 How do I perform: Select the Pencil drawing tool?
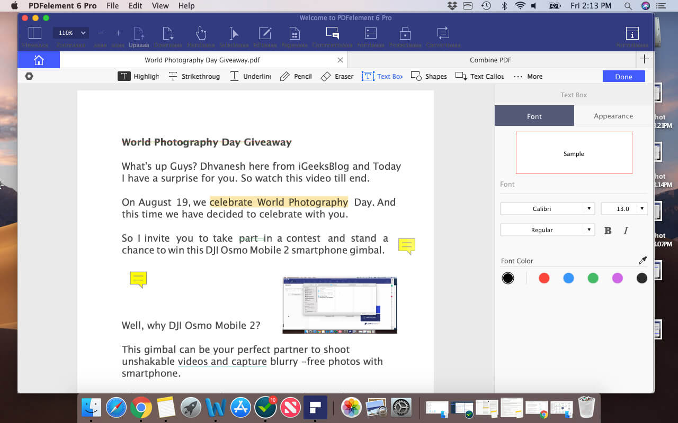pos(296,76)
